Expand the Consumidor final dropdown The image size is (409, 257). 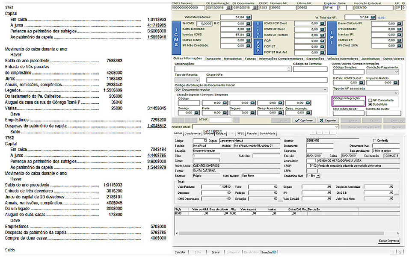pos(318,176)
